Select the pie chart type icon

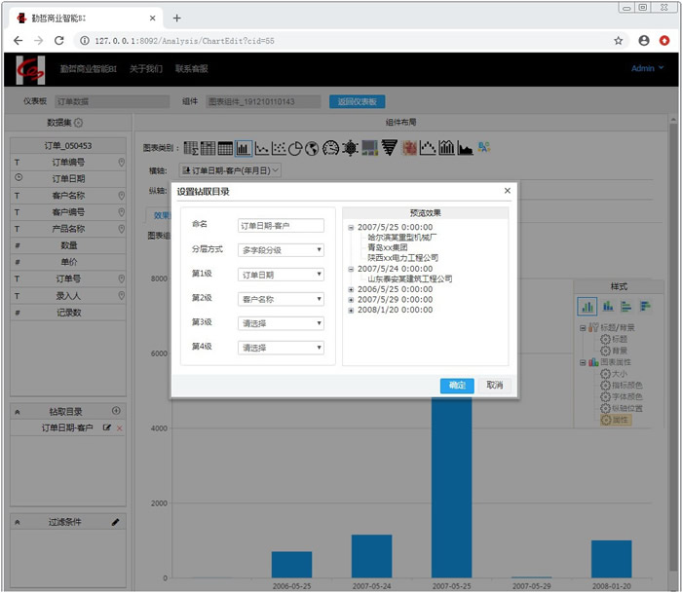click(296, 148)
